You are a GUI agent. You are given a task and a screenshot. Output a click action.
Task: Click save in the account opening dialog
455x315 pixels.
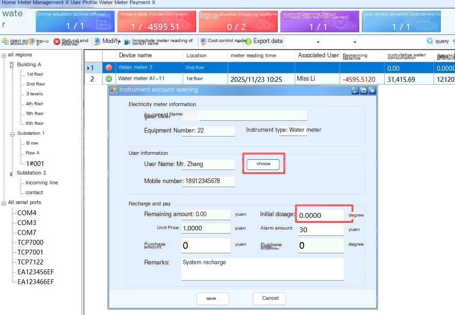(x=213, y=298)
